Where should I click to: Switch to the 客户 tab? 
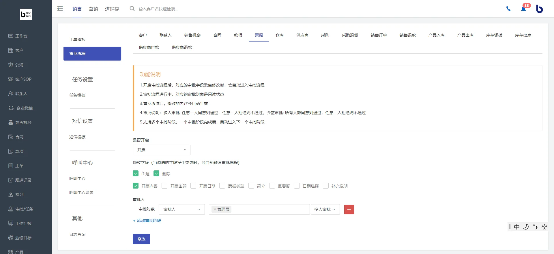[143, 35]
